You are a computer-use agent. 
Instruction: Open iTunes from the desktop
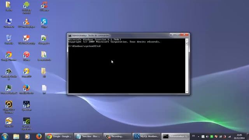(26, 56)
